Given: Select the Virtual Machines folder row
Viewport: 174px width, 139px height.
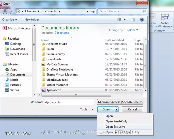Looking at the screenshot, I should (x=92, y=85).
